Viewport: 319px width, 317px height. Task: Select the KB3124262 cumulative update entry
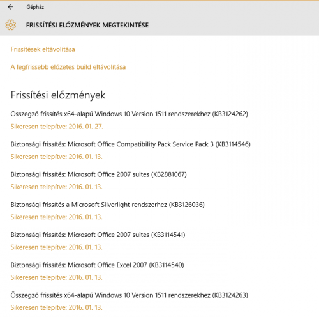(x=130, y=114)
